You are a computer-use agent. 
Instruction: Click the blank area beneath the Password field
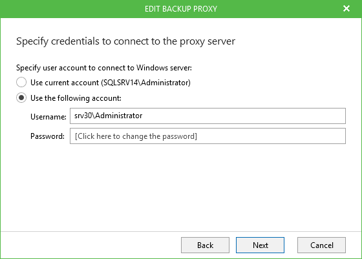pyautogui.click(x=181, y=187)
